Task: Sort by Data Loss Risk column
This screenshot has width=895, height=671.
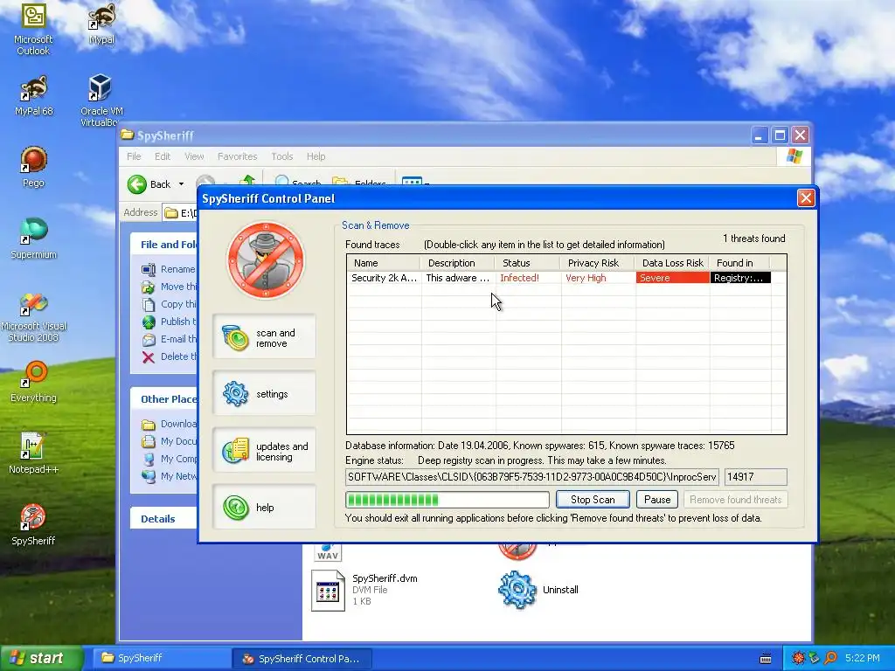Action: [672, 263]
